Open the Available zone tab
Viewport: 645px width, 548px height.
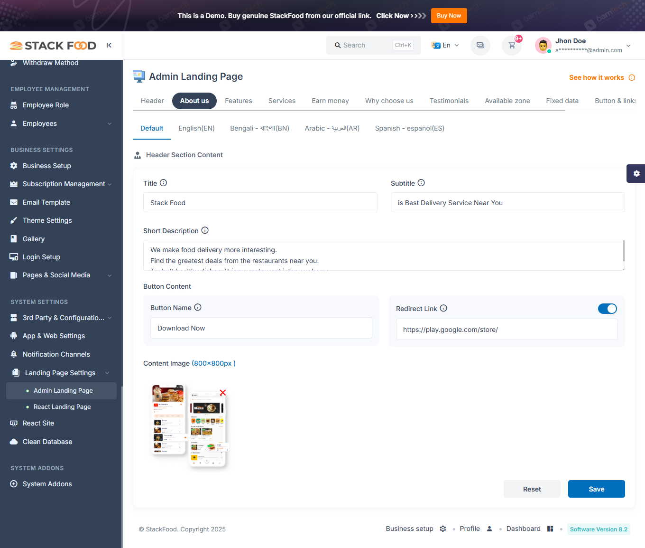tap(507, 101)
